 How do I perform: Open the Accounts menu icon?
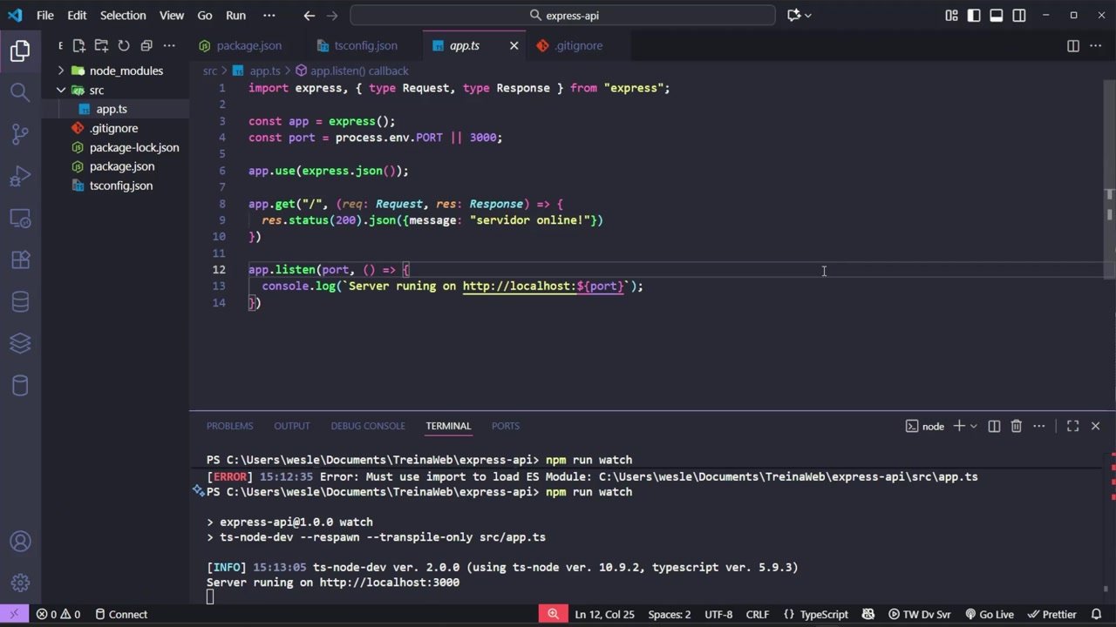20,542
